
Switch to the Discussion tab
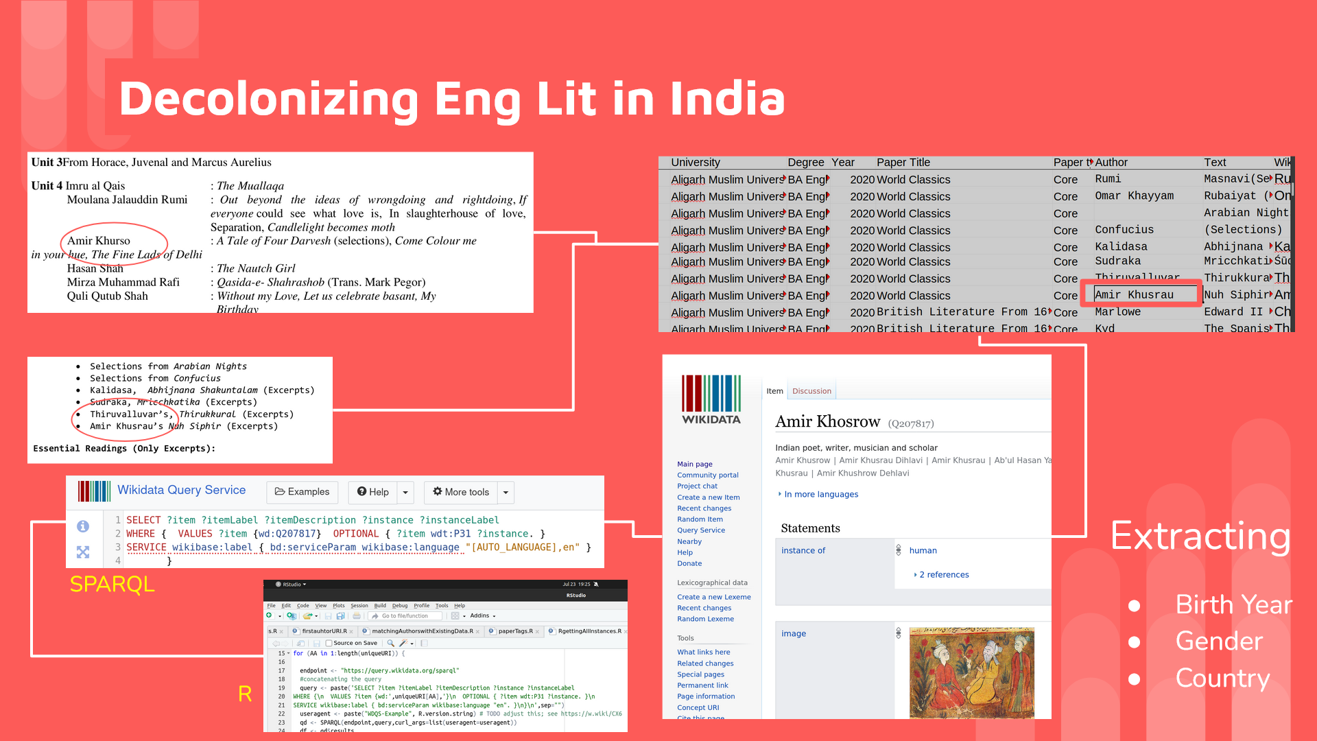(x=811, y=391)
